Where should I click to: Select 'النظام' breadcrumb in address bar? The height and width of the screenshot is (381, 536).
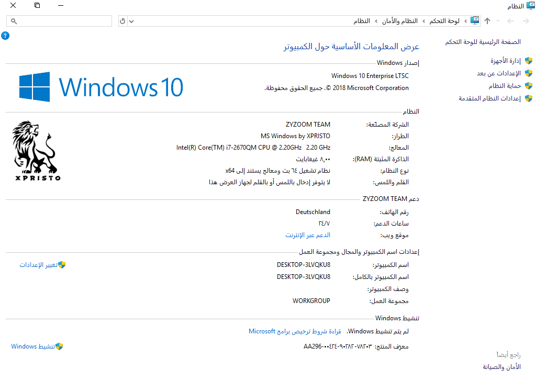click(362, 21)
